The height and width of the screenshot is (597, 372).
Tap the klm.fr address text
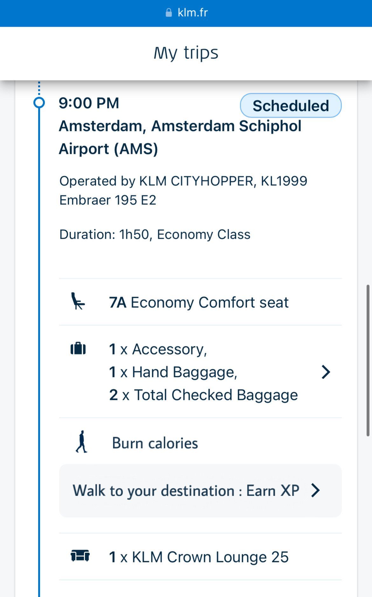[192, 13]
